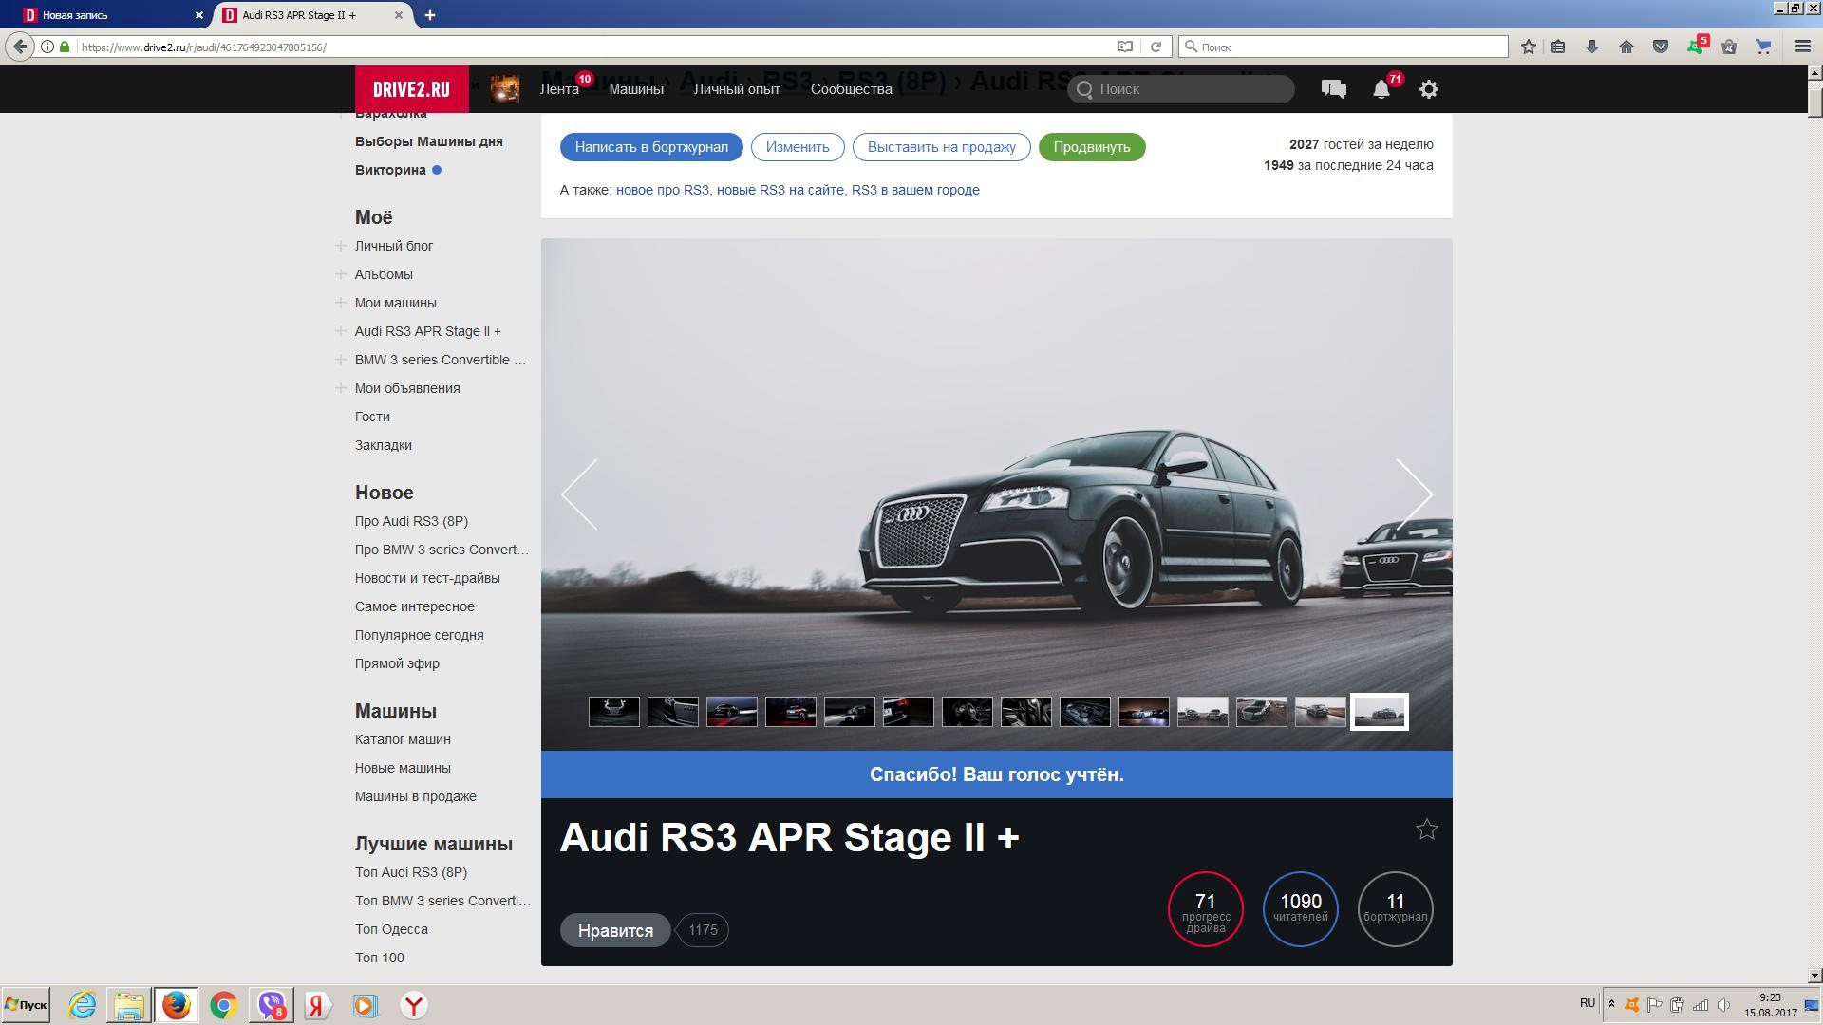The width and height of the screenshot is (1823, 1025).
Task: Show previous photo with left arrow
Action: pos(579,494)
